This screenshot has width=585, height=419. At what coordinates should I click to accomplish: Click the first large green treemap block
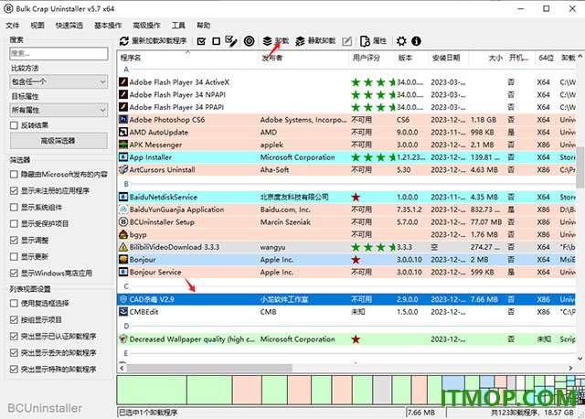point(152,390)
